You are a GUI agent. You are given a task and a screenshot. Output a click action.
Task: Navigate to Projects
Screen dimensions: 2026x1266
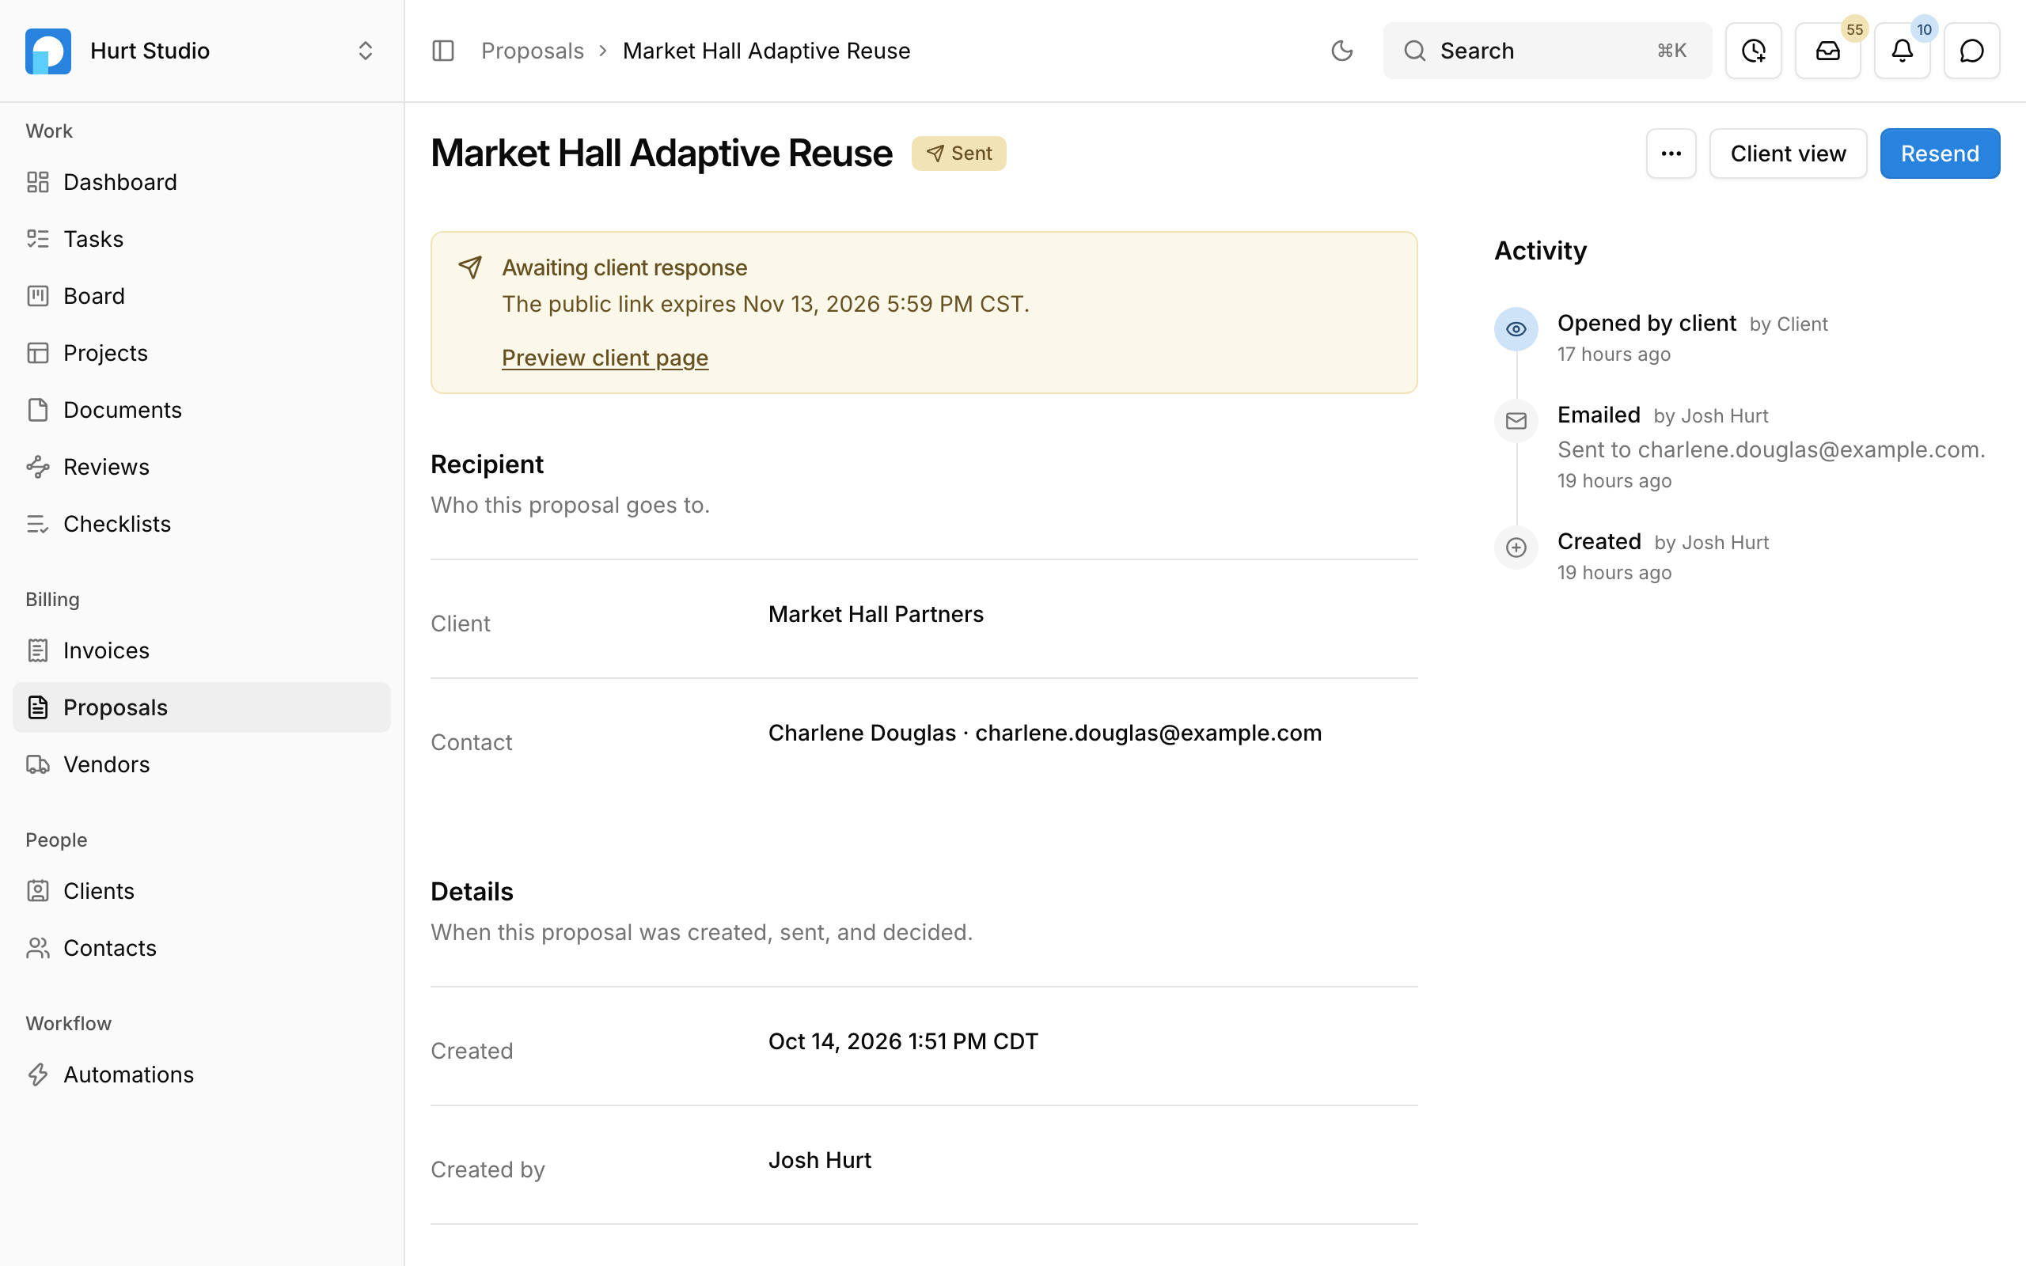(202, 353)
